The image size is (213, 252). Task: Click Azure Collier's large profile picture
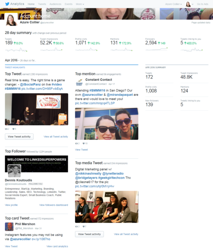click(x=11, y=20)
